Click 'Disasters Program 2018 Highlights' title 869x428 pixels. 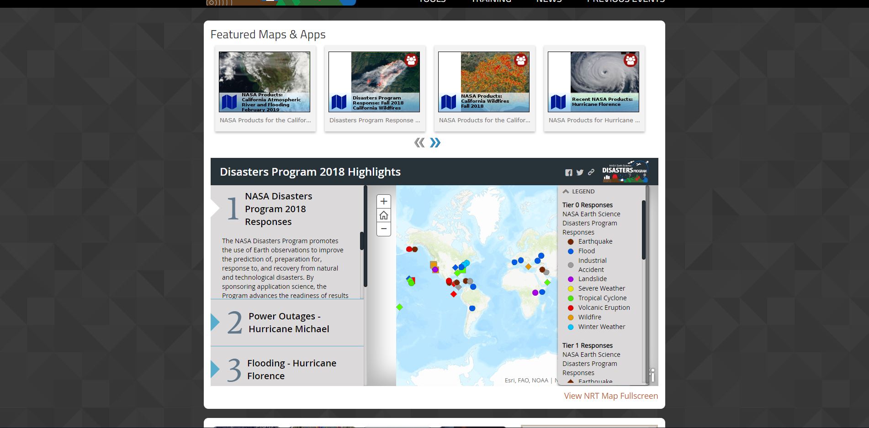coord(310,172)
